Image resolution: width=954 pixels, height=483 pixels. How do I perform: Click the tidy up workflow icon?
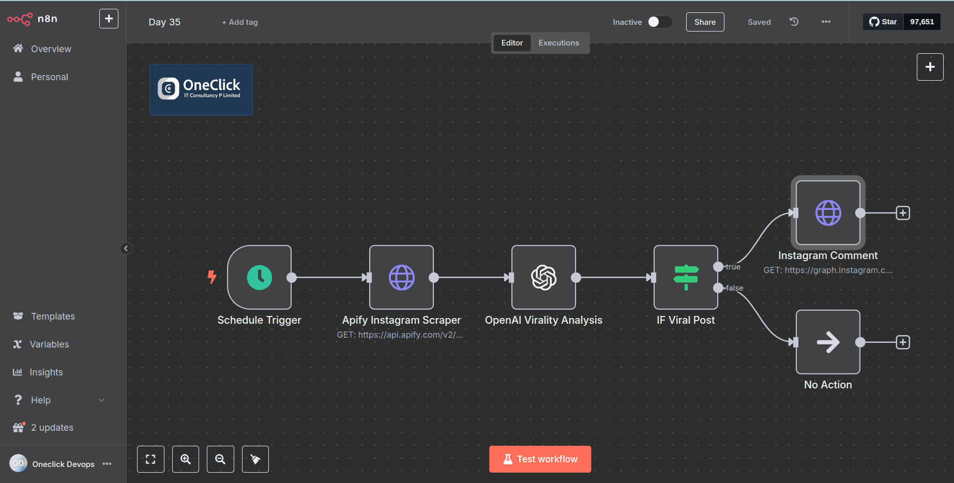coord(255,459)
